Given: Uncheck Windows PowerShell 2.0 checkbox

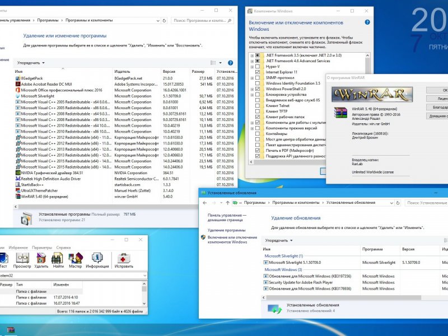Looking at the screenshot, I should (258, 89).
